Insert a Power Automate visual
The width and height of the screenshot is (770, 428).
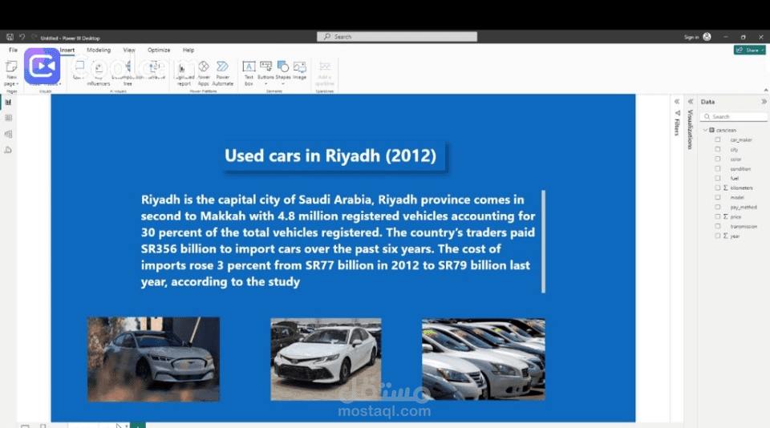(222, 73)
